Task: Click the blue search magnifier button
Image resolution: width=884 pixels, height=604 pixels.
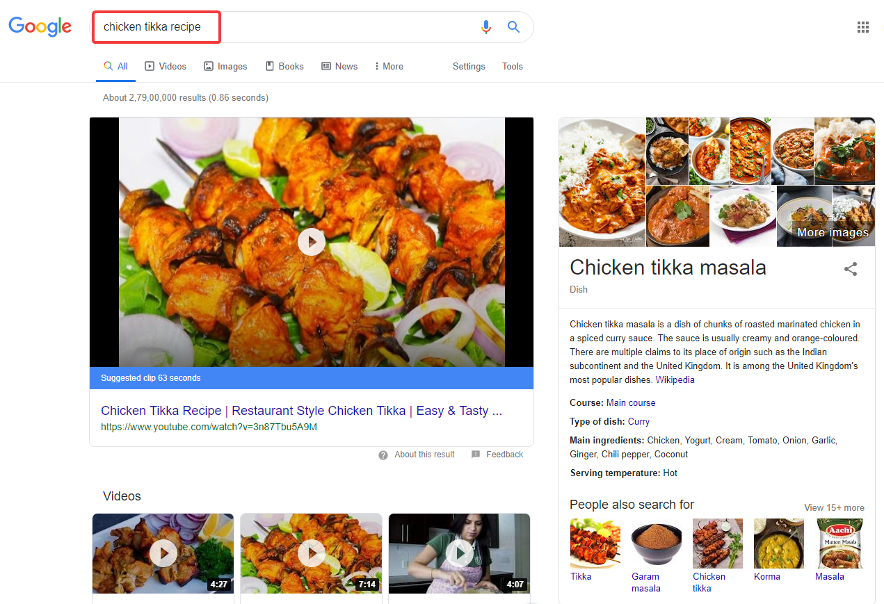Action: pyautogui.click(x=513, y=27)
